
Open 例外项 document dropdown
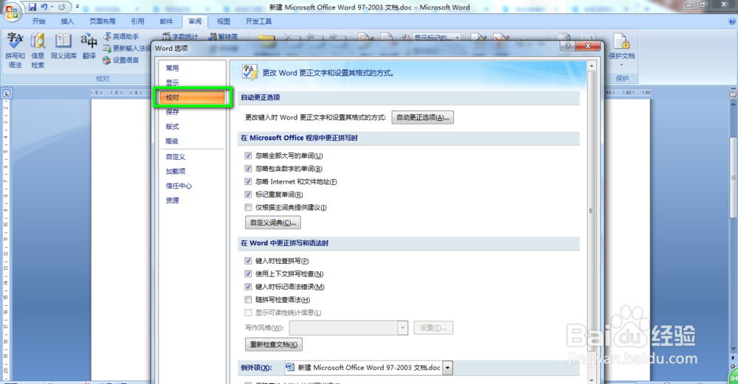tap(448, 368)
